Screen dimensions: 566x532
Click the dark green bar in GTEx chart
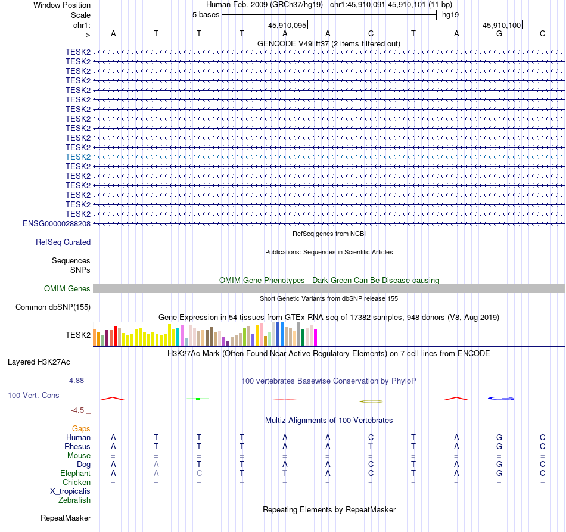pyautogui.click(x=303, y=337)
